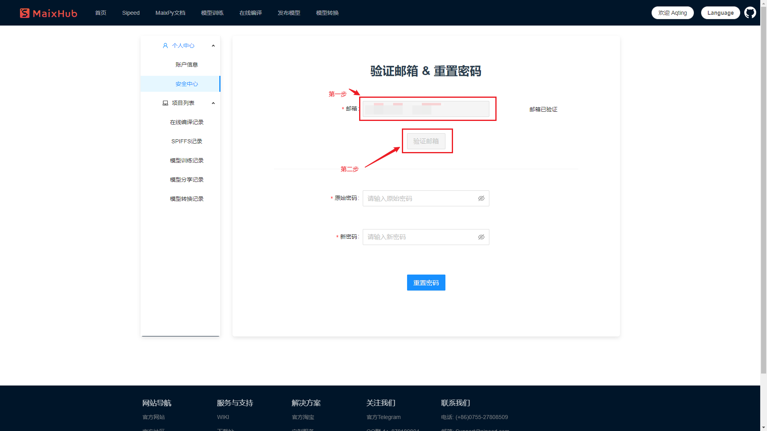Click the 验证邮箱 button
This screenshot has height=431, width=767.
tap(426, 141)
